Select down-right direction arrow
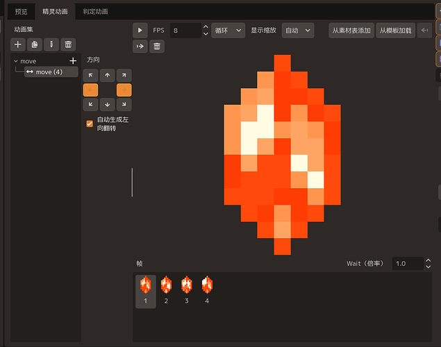Image resolution: width=441 pixels, height=347 pixels. point(124,105)
